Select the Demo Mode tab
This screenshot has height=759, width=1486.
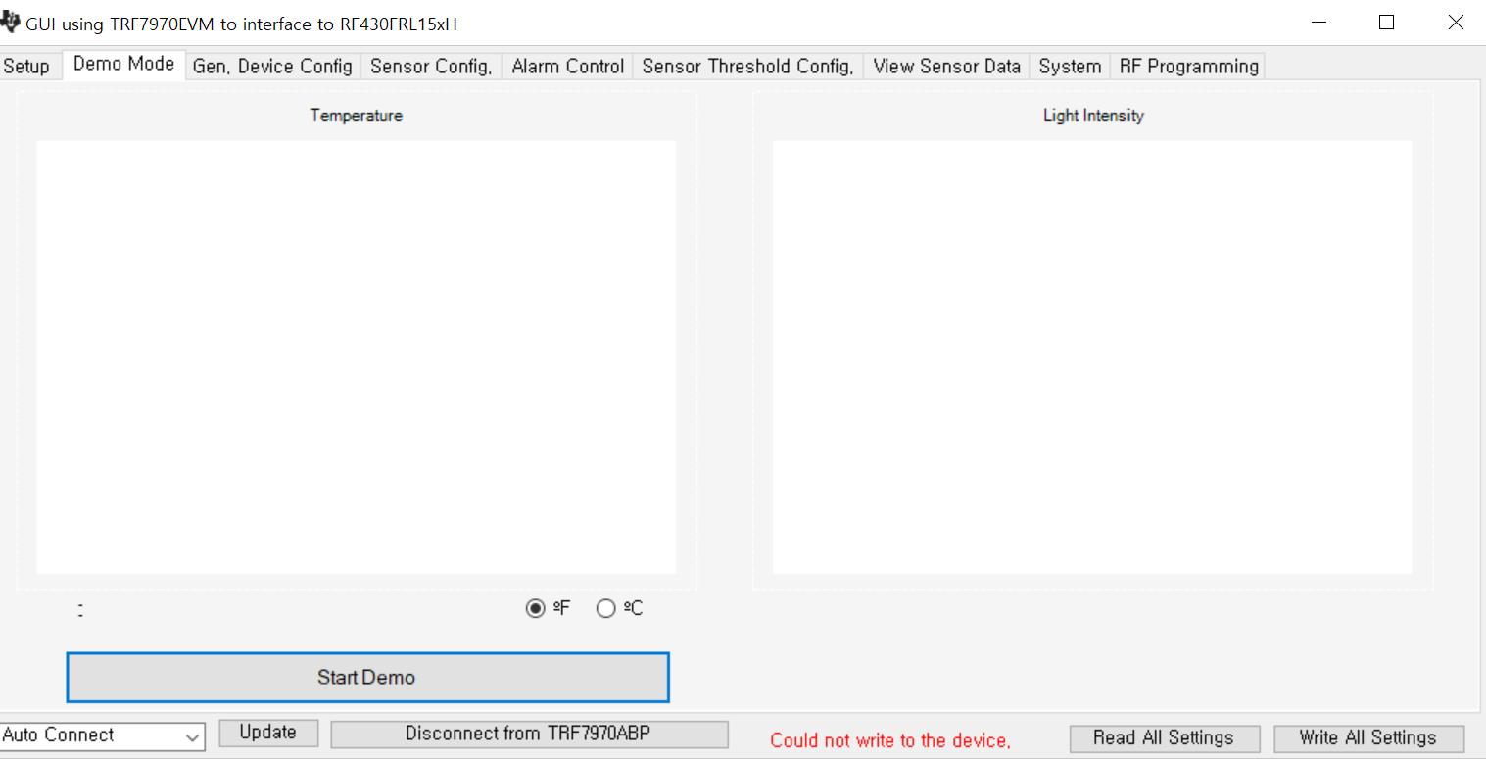point(123,64)
